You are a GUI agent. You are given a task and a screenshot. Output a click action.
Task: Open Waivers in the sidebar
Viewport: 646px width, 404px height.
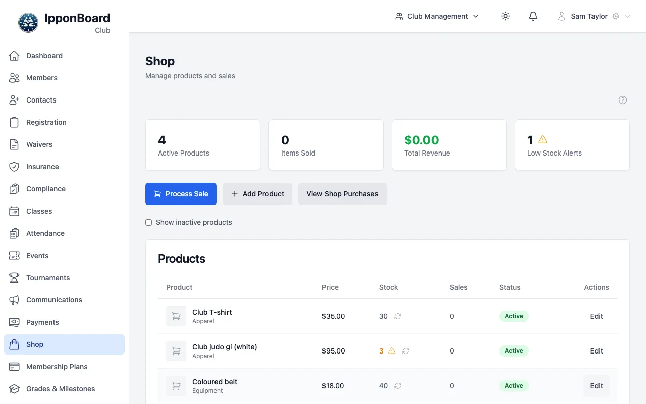[64, 144]
